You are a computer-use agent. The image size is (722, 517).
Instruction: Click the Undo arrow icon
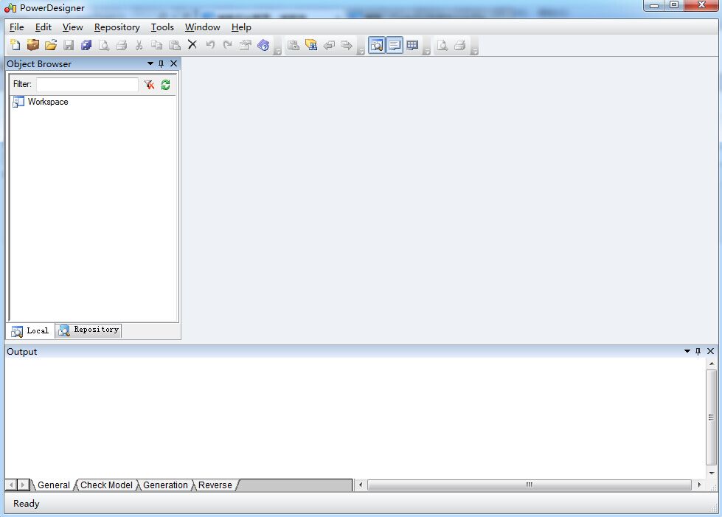click(x=210, y=45)
